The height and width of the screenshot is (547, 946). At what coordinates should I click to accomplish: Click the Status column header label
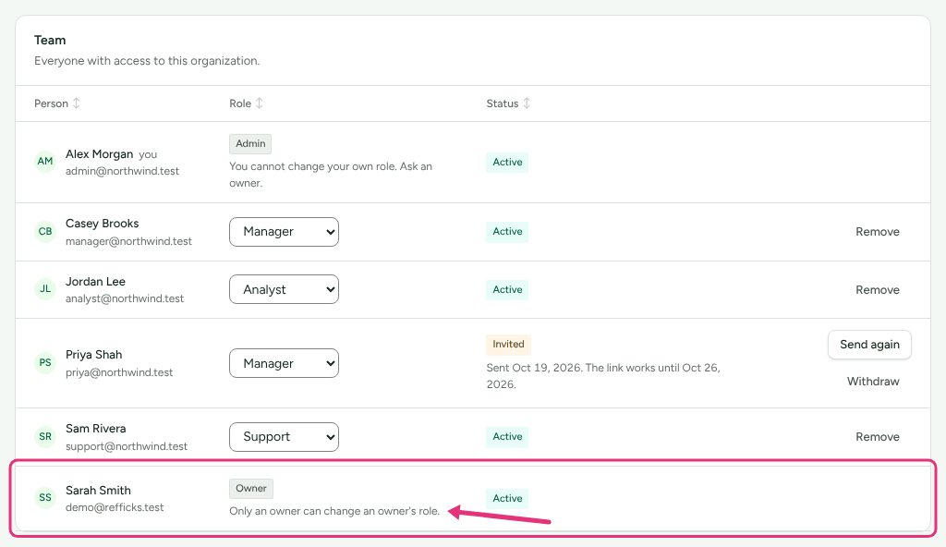coord(502,103)
